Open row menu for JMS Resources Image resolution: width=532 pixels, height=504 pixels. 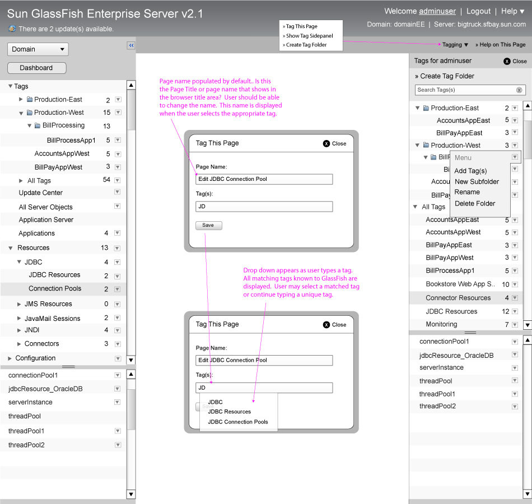point(118,304)
